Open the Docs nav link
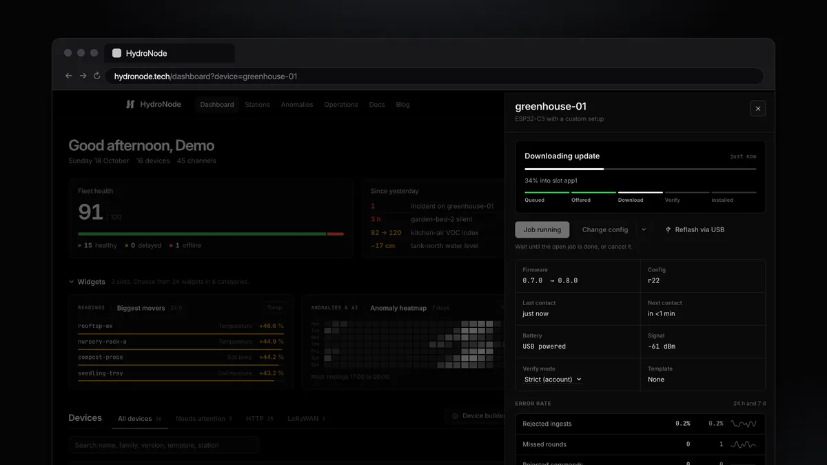Screen dimensions: 827x465 coord(376,105)
